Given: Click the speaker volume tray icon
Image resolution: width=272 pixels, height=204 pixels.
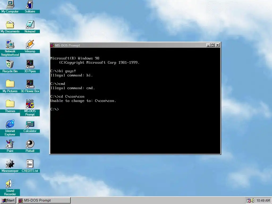Looking at the screenshot, I should click(x=253, y=201).
